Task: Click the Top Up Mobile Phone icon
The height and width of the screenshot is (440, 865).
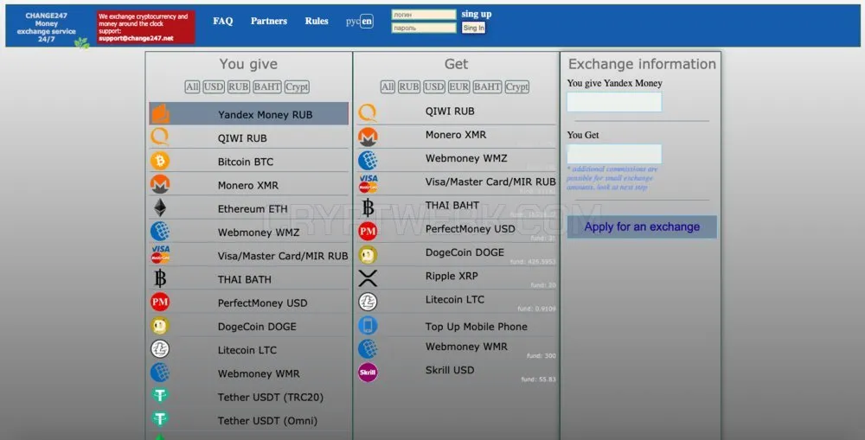Action: (x=368, y=325)
